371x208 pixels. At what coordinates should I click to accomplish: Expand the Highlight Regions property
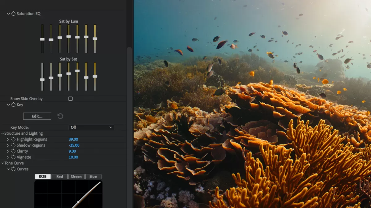(x=8, y=139)
